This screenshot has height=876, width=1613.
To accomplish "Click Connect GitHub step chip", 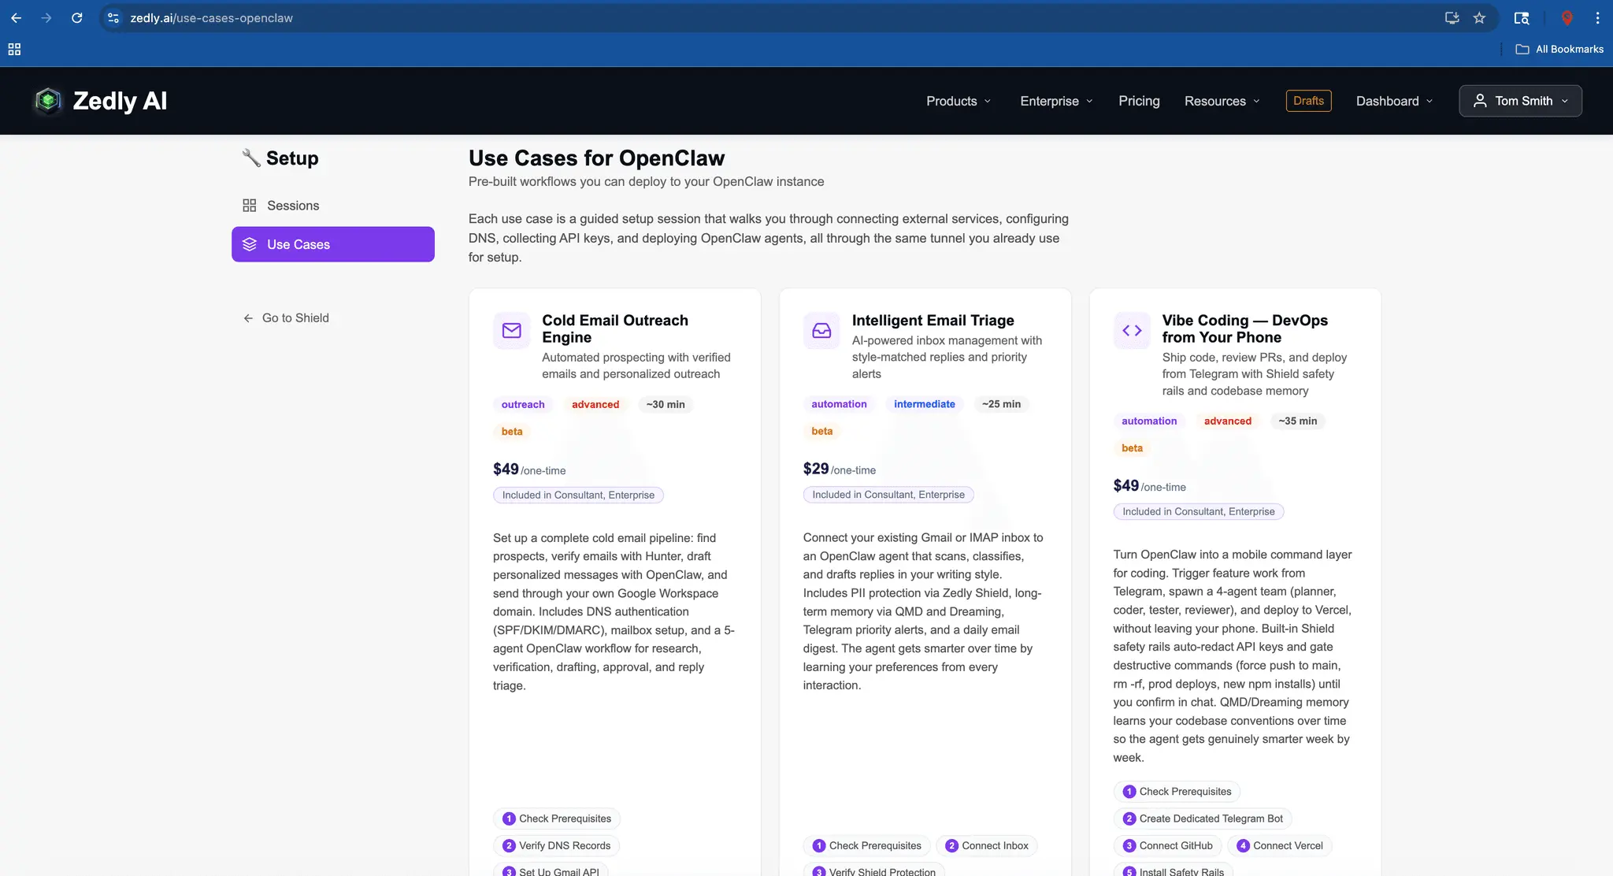I will 1168,846.
